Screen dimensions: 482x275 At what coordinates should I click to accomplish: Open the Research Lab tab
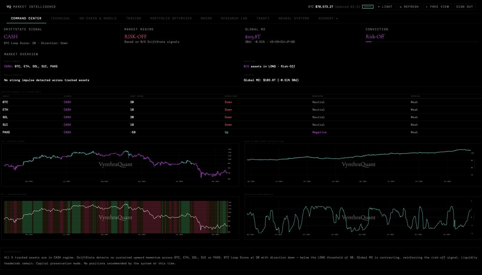(234, 18)
